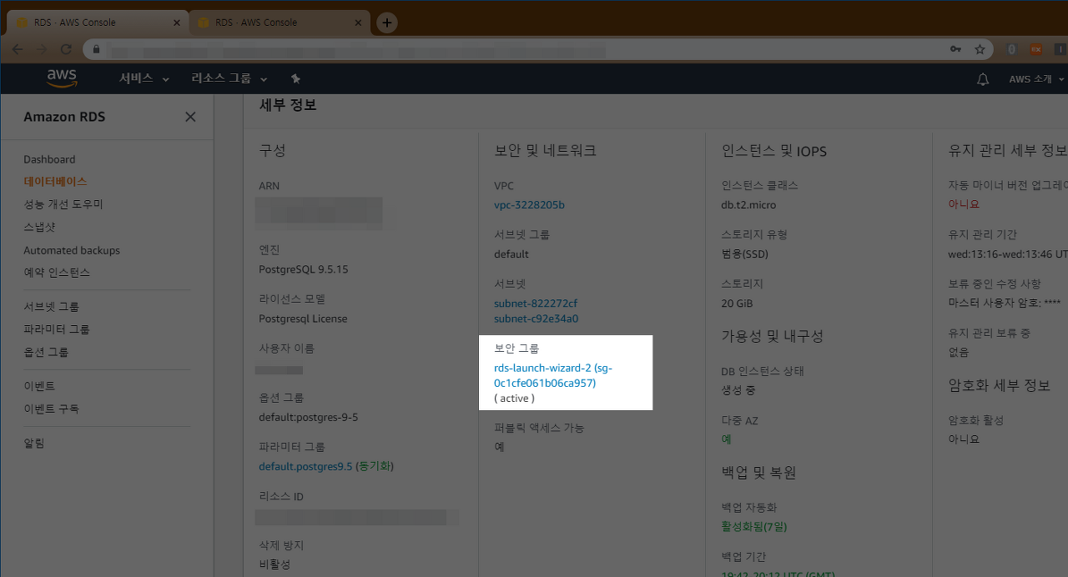Open a new browser tab
This screenshot has height=577, width=1068.
pyautogui.click(x=386, y=23)
